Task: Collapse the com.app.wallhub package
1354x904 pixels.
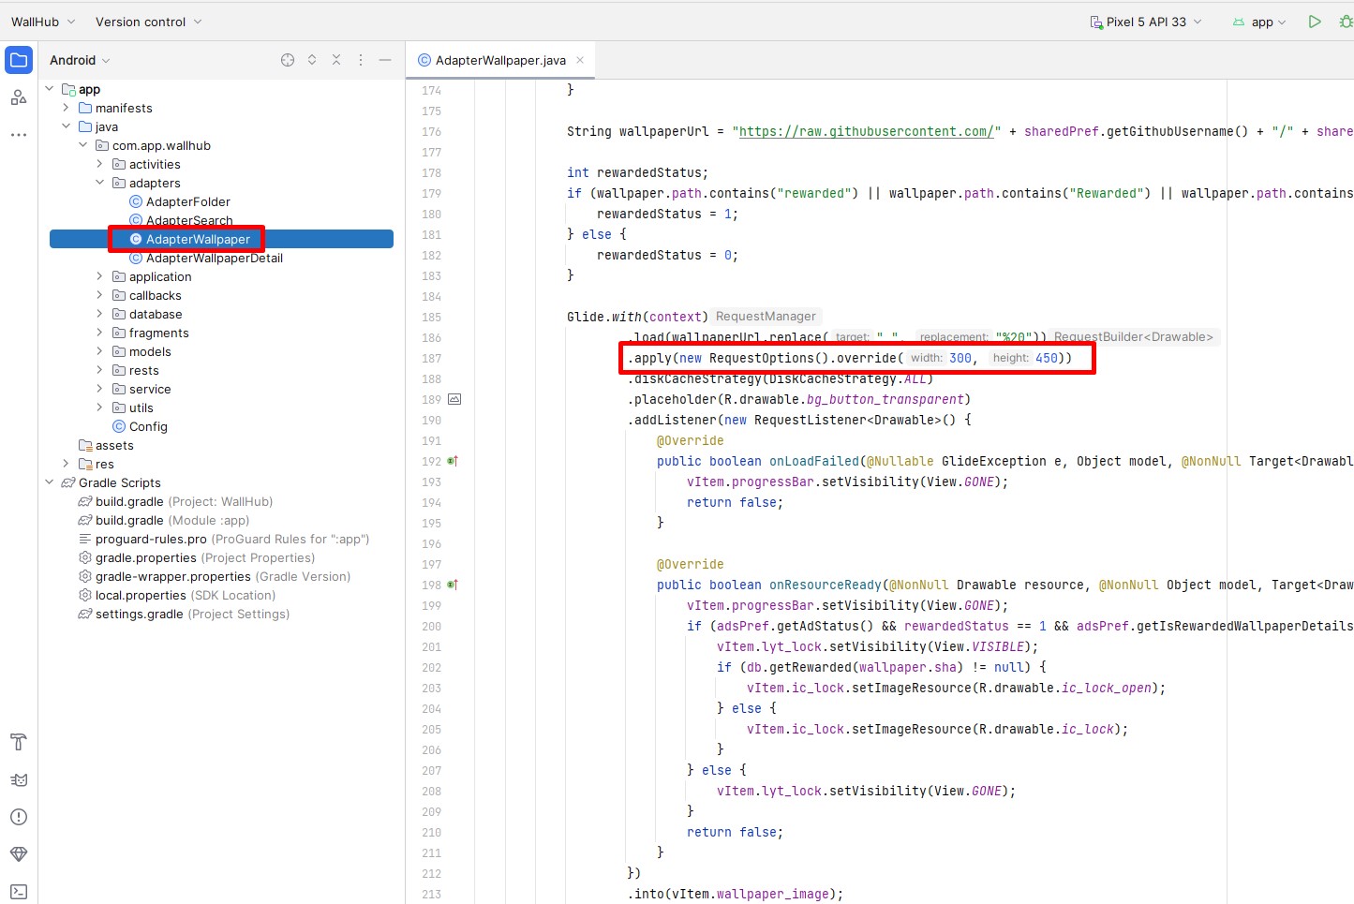Action: pos(83,145)
